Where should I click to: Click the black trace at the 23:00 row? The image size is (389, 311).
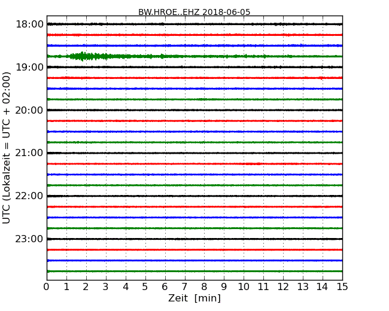(194, 239)
